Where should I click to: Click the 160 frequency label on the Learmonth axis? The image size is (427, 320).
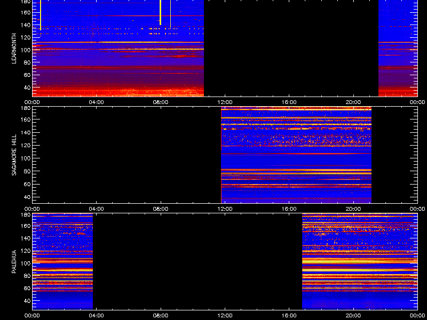tap(26, 12)
